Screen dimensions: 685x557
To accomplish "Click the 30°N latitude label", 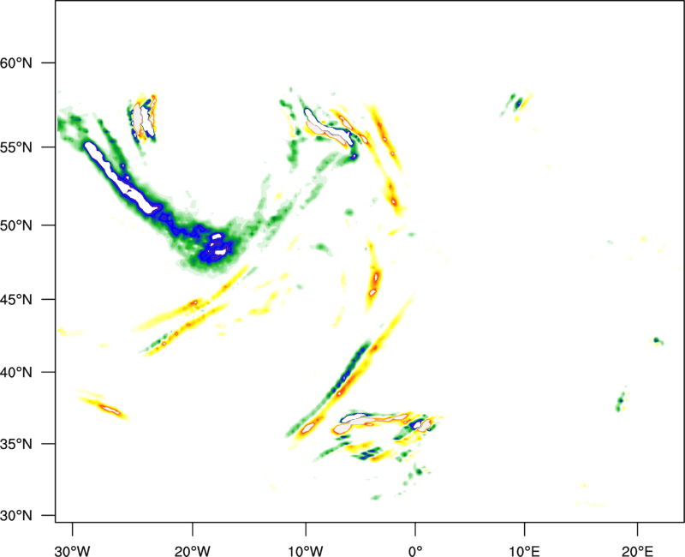I will click(x=16, y=516).
